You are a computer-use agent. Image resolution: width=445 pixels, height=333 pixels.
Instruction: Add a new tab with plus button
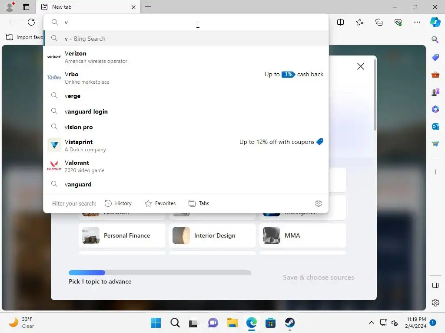(x=148, y=7)
